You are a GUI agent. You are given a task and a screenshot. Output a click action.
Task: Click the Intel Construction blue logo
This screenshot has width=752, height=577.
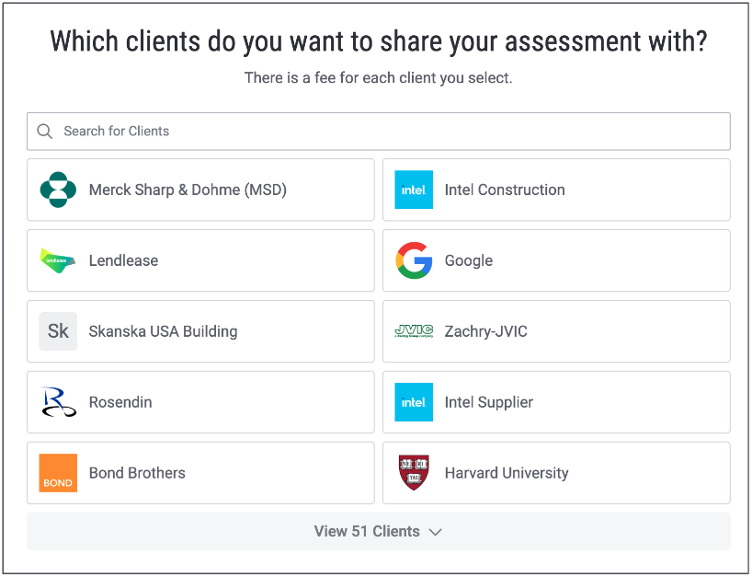click(x=414, y=190)
